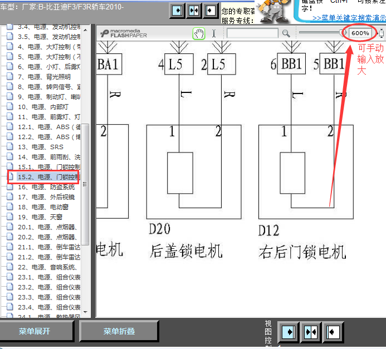
Task: Click the mechanic mascot image
Action: (273, 11)
